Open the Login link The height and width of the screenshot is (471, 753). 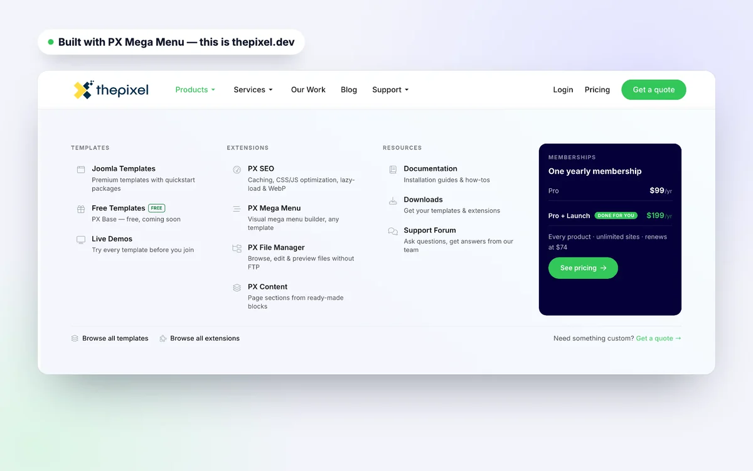point(563,90)
